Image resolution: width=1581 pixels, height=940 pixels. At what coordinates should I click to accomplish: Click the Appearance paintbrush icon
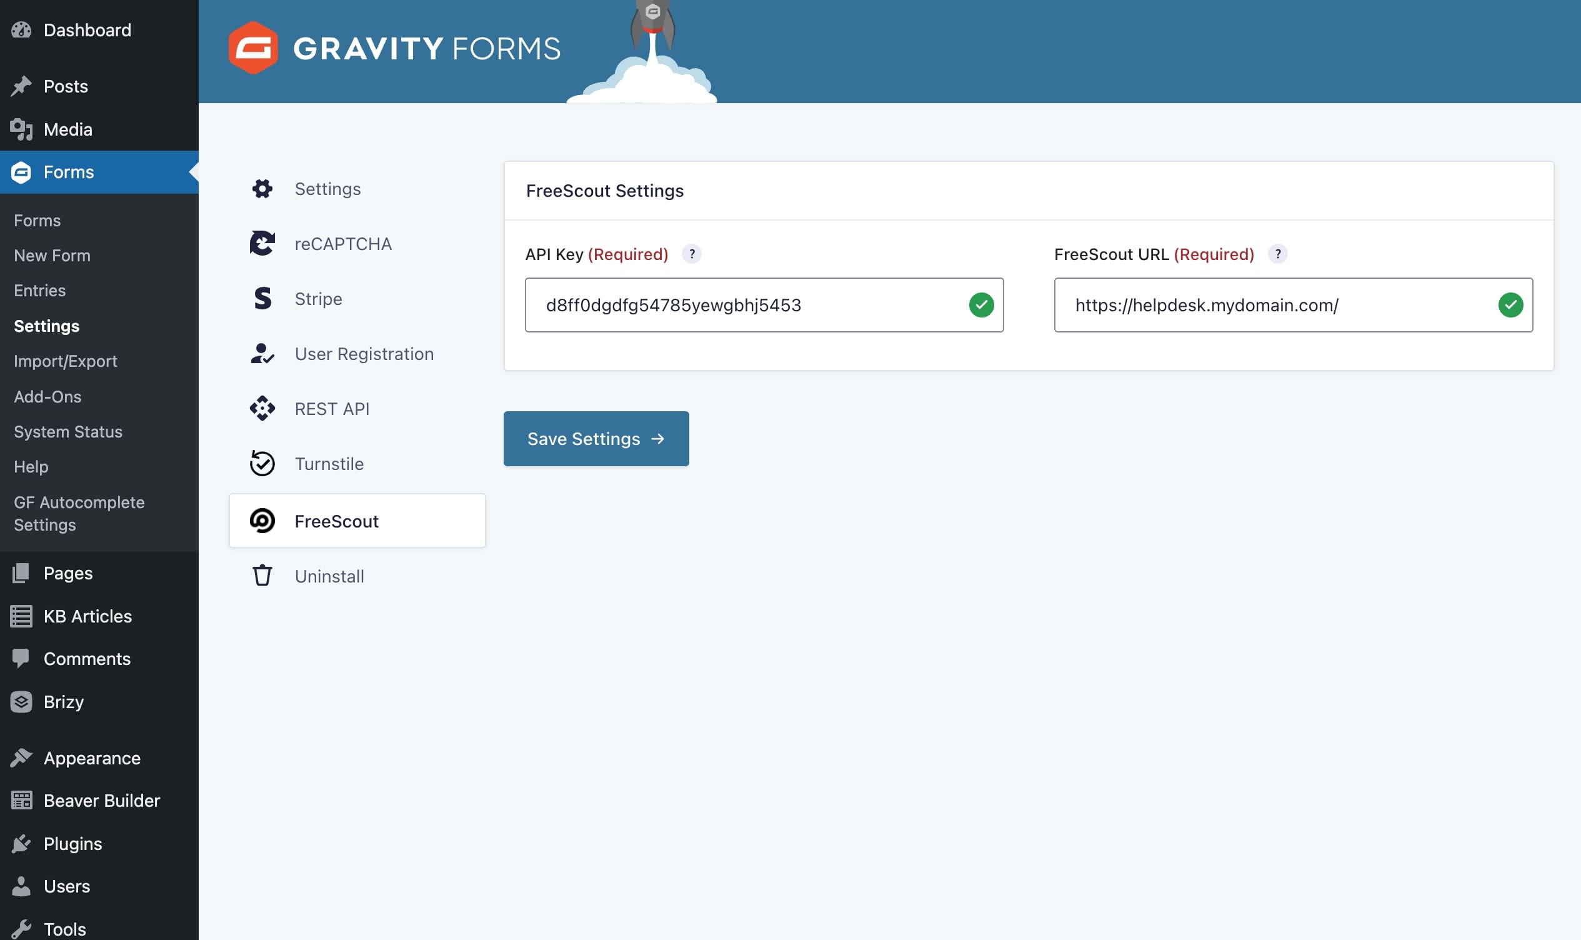pos(21,757)
